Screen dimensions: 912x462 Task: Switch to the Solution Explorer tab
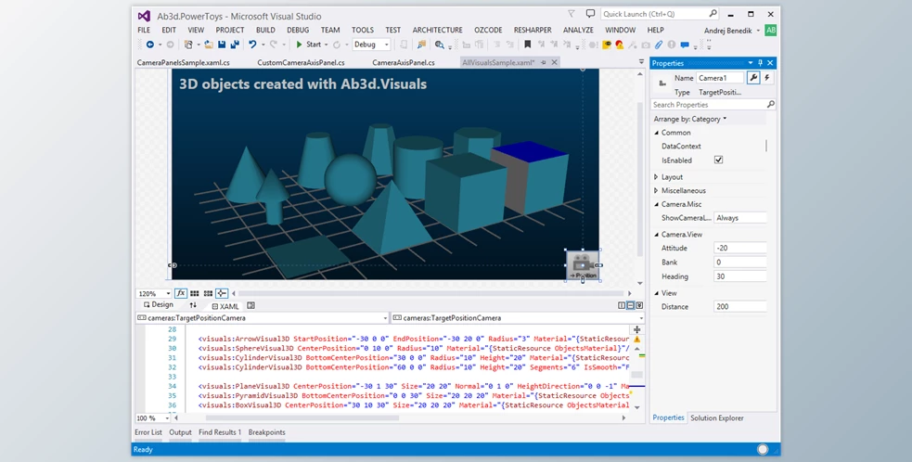click(x=716, y=417)
